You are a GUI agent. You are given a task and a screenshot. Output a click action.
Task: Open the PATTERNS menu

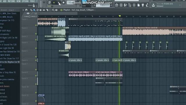11,1
